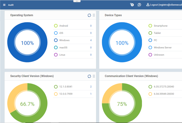This screenshot has width=182, height=123.
Task: Toggle the Windows legend circle
Action: click(56, 40)
